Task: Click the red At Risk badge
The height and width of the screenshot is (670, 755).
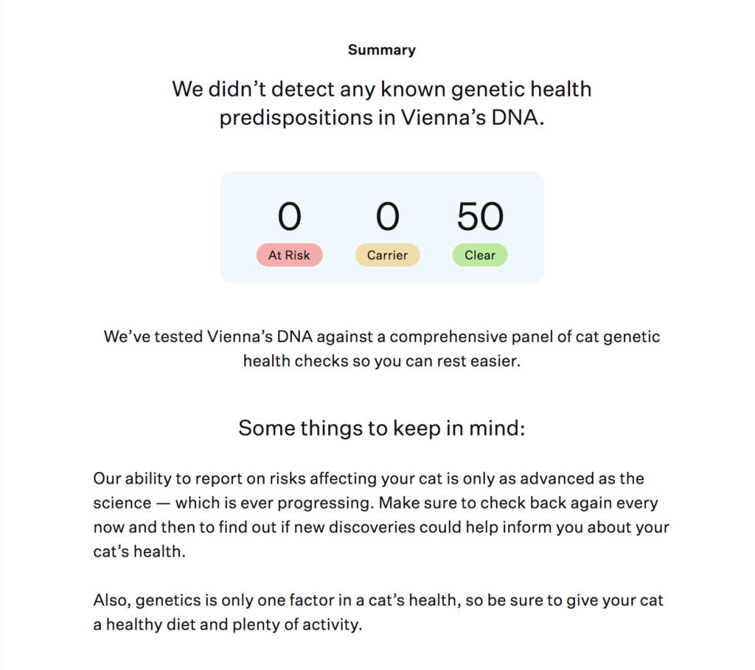Action: click(289, 255)
